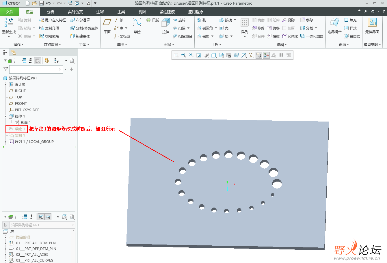Switch to the 视图 (View) tab
The image size is (387, 263).
142,12
